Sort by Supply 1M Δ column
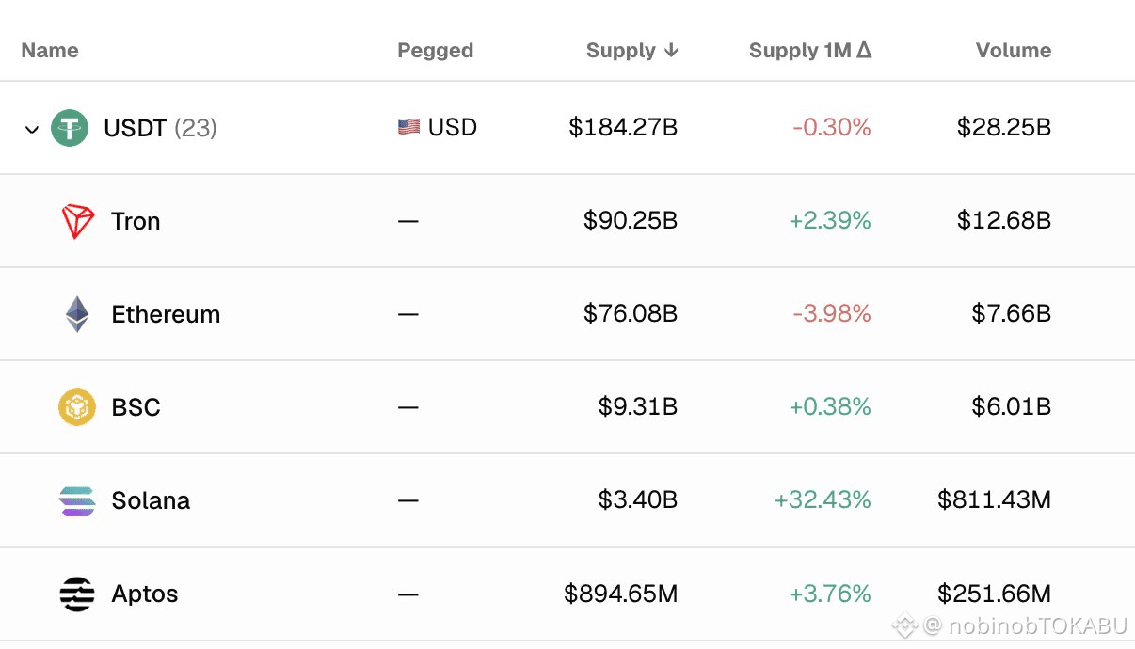Viewport: 1135px width, 649px height. (810, 51)
